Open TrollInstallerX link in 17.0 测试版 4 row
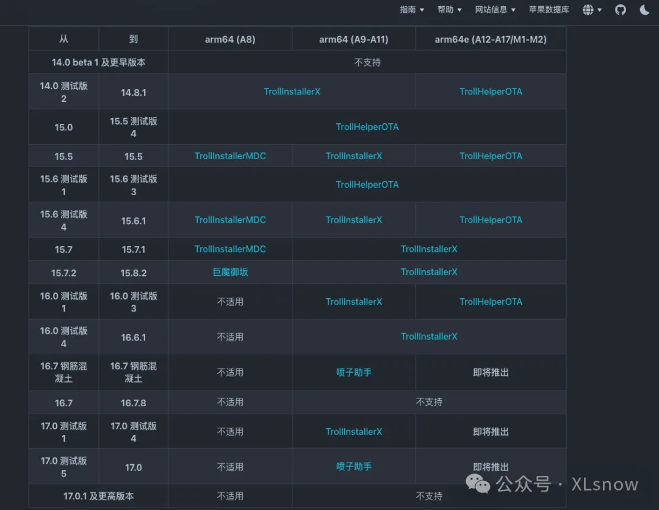The width and height of the screenshot is (659, 510). pos(354,432)
